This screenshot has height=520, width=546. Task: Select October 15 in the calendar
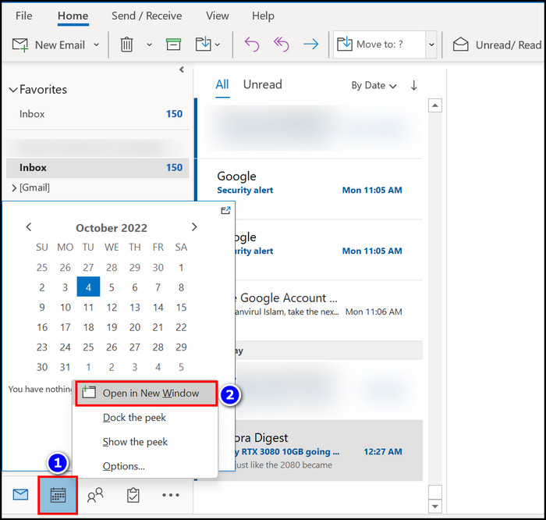pyautogui.click(x=181, y=307)
